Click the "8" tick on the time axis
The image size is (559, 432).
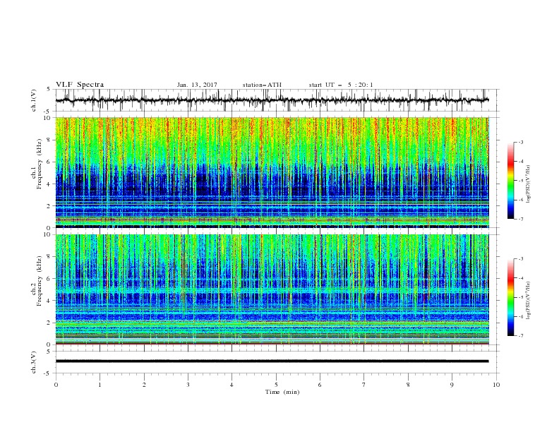[408, 385]
